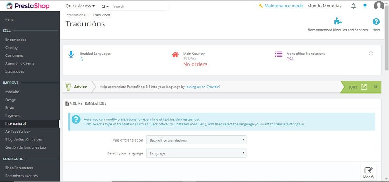Open the notifications bell
The image size is (389, 182).
(x=353, y=6)
